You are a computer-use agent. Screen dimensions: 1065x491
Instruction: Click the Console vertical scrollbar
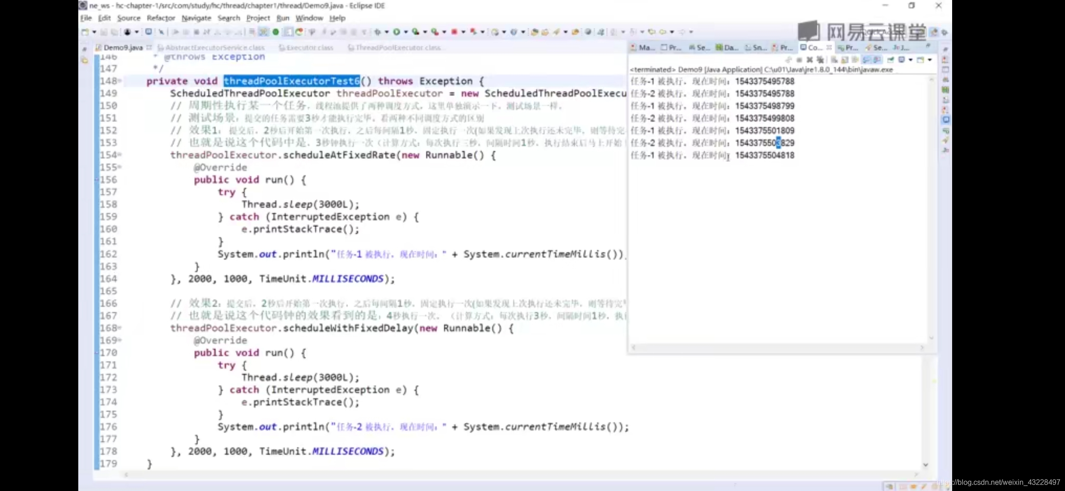931,209
